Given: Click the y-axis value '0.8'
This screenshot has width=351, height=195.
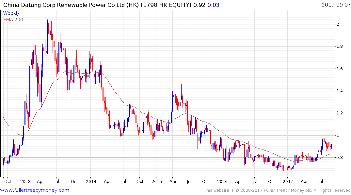Looking at the screenshot, I should [340, 158].
